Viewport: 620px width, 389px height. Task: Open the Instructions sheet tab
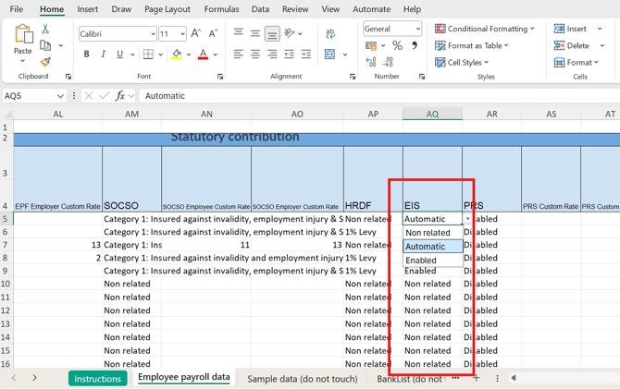98,378
